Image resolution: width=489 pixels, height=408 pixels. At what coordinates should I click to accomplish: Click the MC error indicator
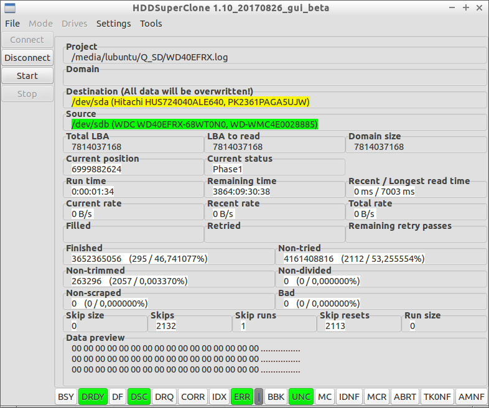coord(325,397)
